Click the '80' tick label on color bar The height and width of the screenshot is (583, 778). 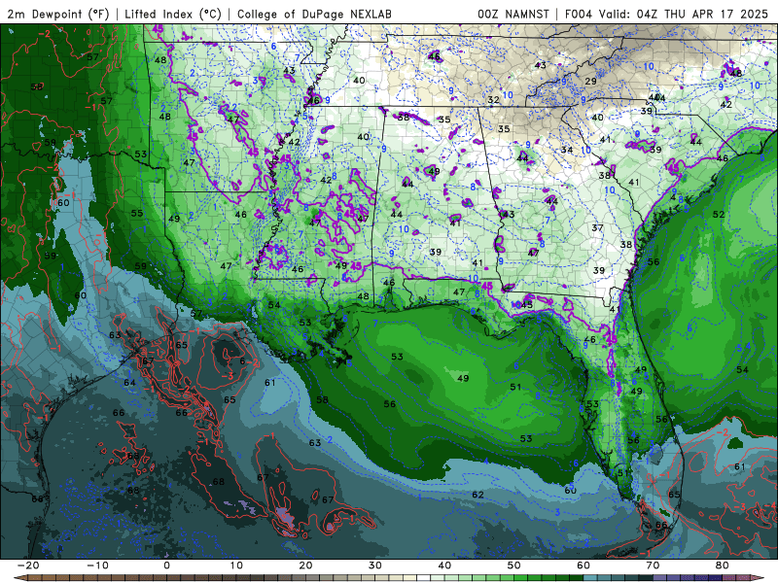point(723,566)
